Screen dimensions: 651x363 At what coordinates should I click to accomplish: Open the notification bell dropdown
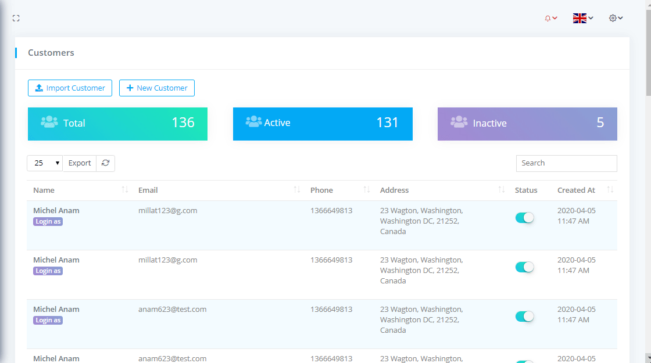coord(550,19)
